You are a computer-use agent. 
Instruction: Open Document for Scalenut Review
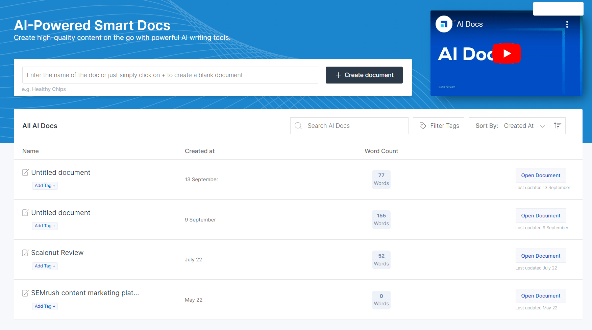pyautogui.click(x=540, y=256)
